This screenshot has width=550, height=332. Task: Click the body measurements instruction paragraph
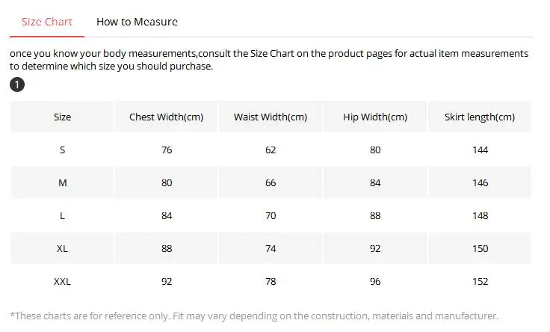pyautogui.click(x=269, y=60)
